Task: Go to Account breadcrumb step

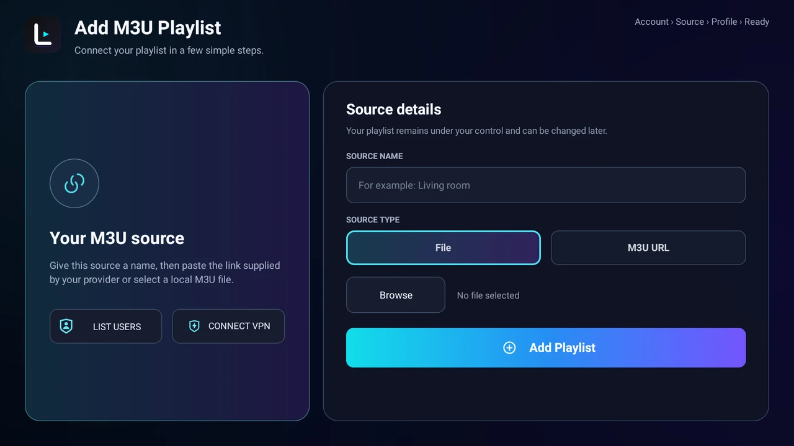Action: [x=651, y=22]
